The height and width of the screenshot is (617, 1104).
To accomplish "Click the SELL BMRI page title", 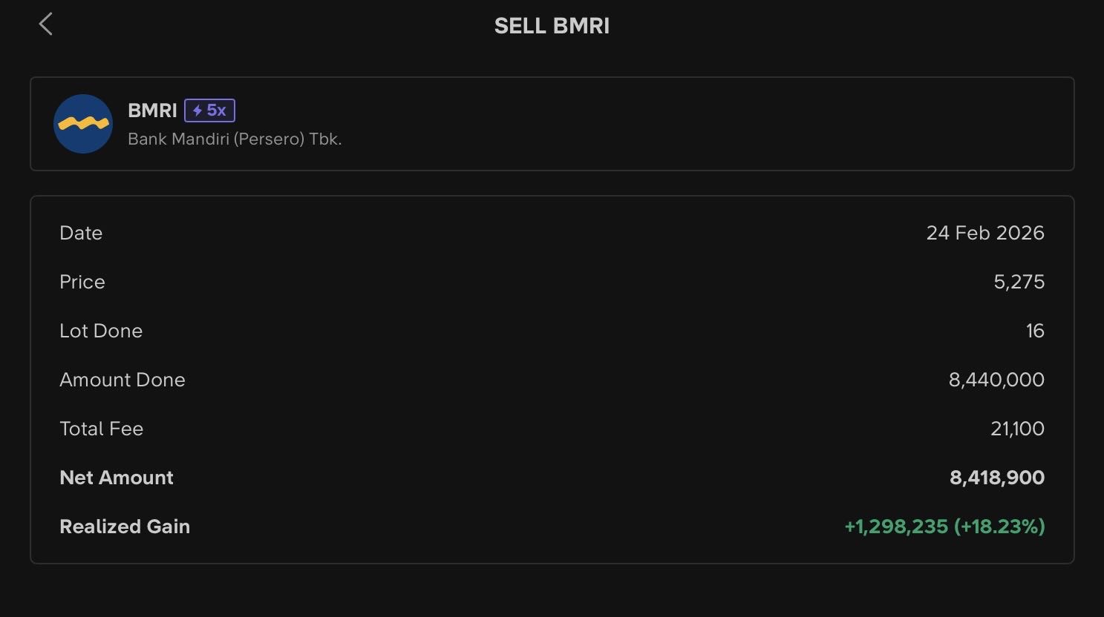I will (x=552, y=26).
